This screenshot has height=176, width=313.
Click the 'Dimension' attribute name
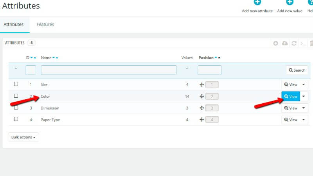(x=50, y=108)
